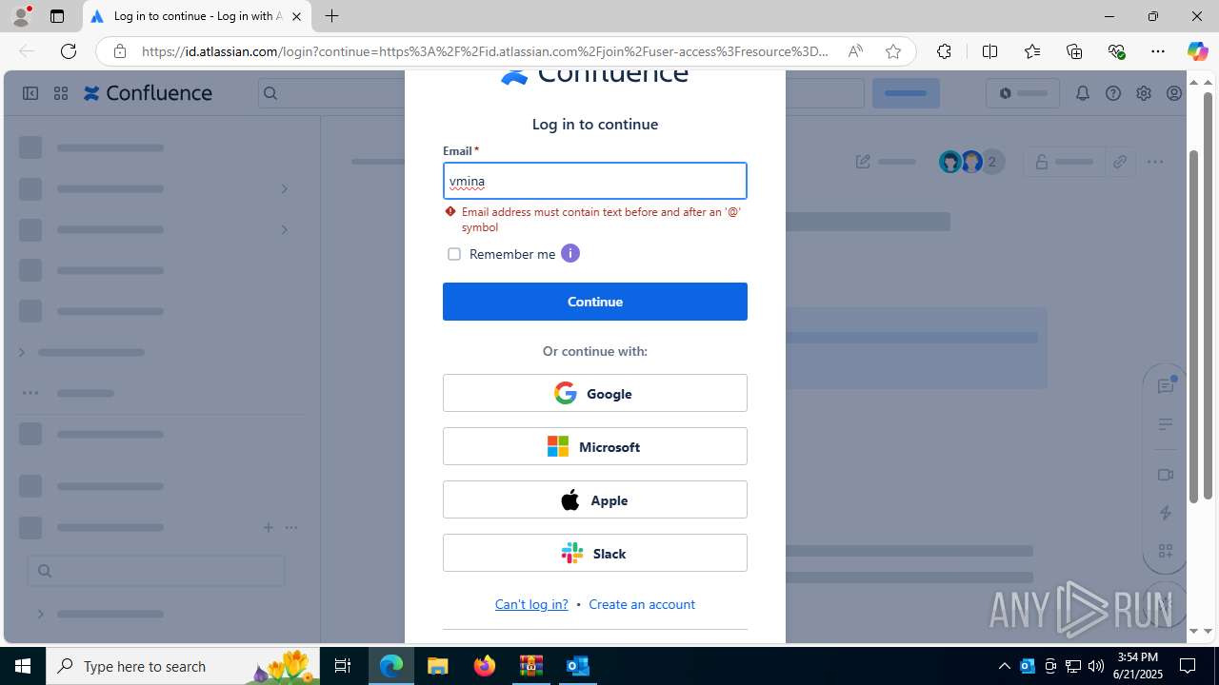Click the taskbar search box
Image resolution: width=1219 pixels, height=685 pixels.
click(183, 666)
